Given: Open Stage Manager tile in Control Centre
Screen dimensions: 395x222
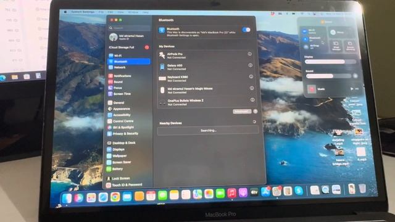Looking at the screenshot, I should [336, 46].
